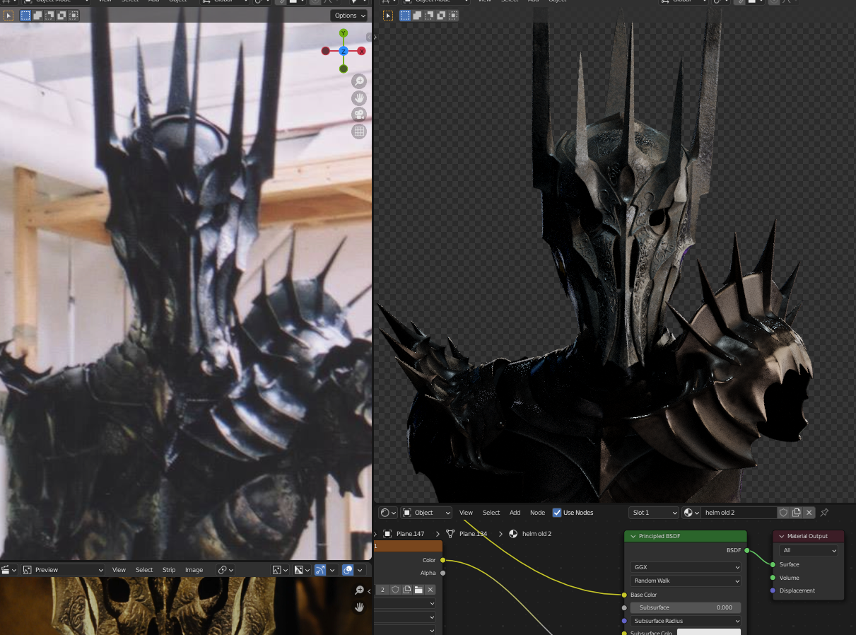856x635 pixels.
Task: Select the tweak tool icon in right viewport
Action: pyautogui.click(x=388, y=16)
